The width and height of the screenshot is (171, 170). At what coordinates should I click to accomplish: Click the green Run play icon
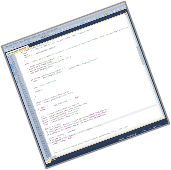[98, 17]
